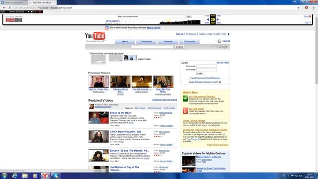Focus the YouTube search text field
318x179 pixels.
coord(152,47)
